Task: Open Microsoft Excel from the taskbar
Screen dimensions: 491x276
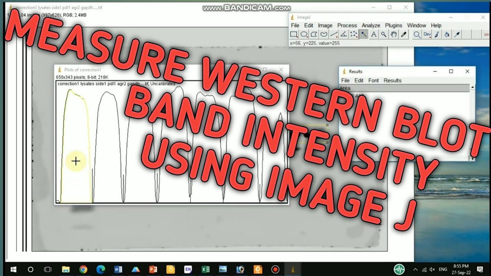Action: (206, 269)
